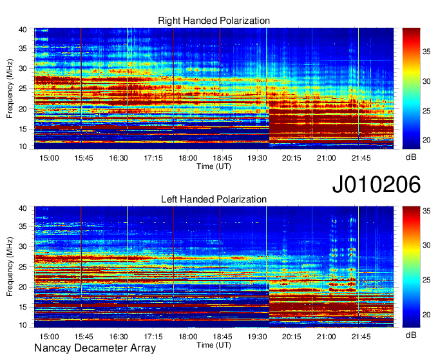This screenshot has height=356, width=438.
Task: Click 15:00 tick on Right Handed time axis
Action: click(49, 158)
